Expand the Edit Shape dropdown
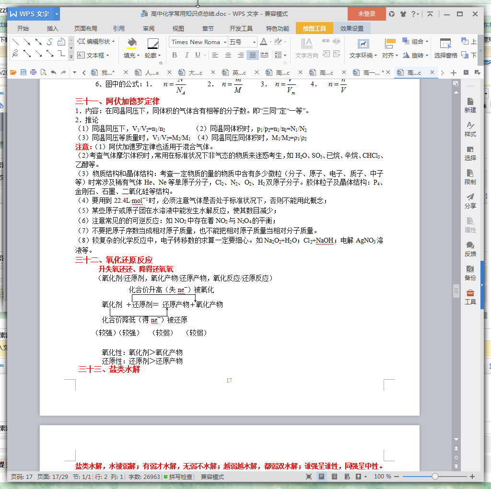 click(x=113, y=41)
